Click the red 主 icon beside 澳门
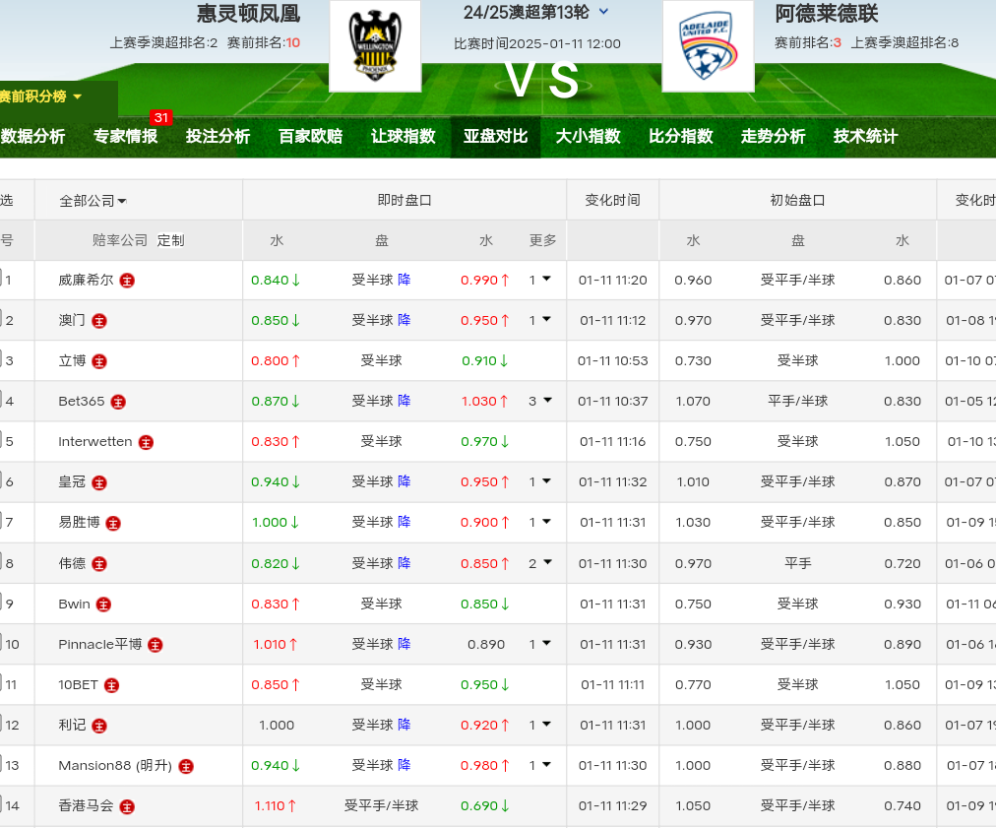Viewport: 996px width, 828px height. pyautogui.click(x=99, y=321)
